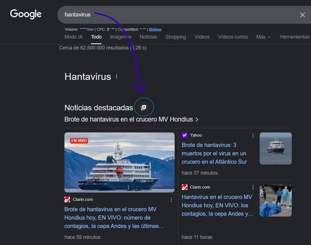
Task: Click the Brote de hantavirus en el crucero MV Hondius heading
Action: pos(129,119)
